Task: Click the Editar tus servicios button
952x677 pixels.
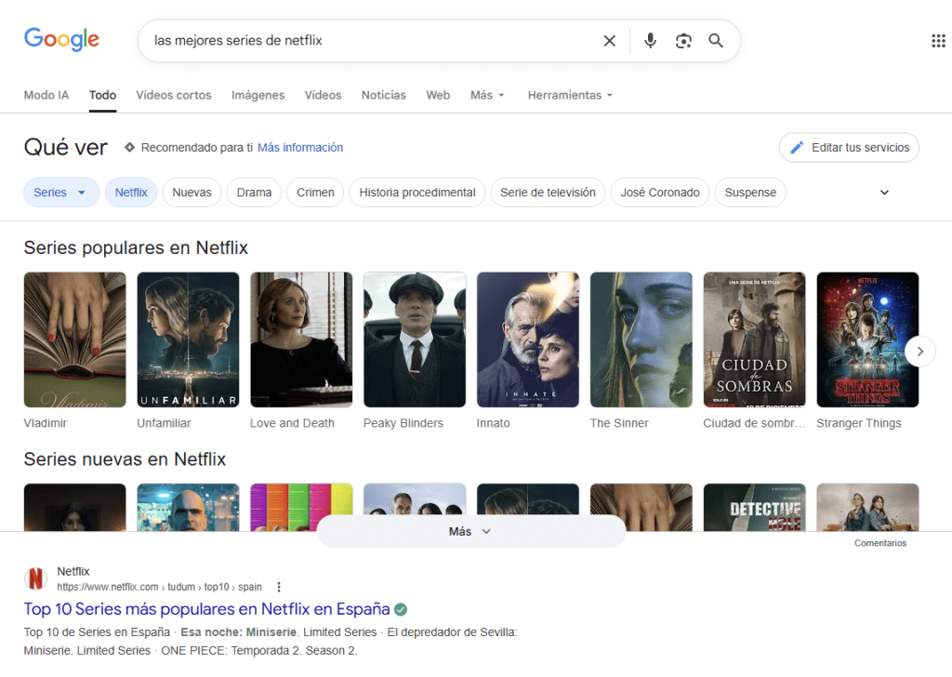Action: pyautogui.click(x=849, y=148)
